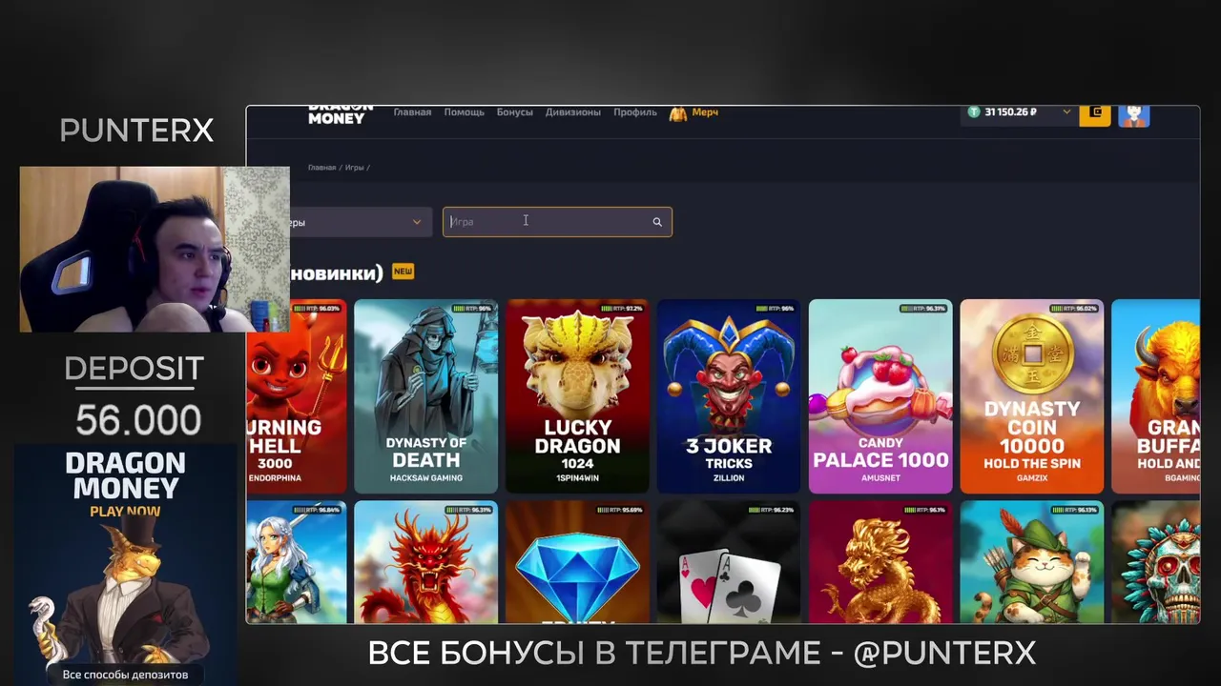1221x686 pixels.
Task: Open the Главная menu item
Action: point(412,112)
